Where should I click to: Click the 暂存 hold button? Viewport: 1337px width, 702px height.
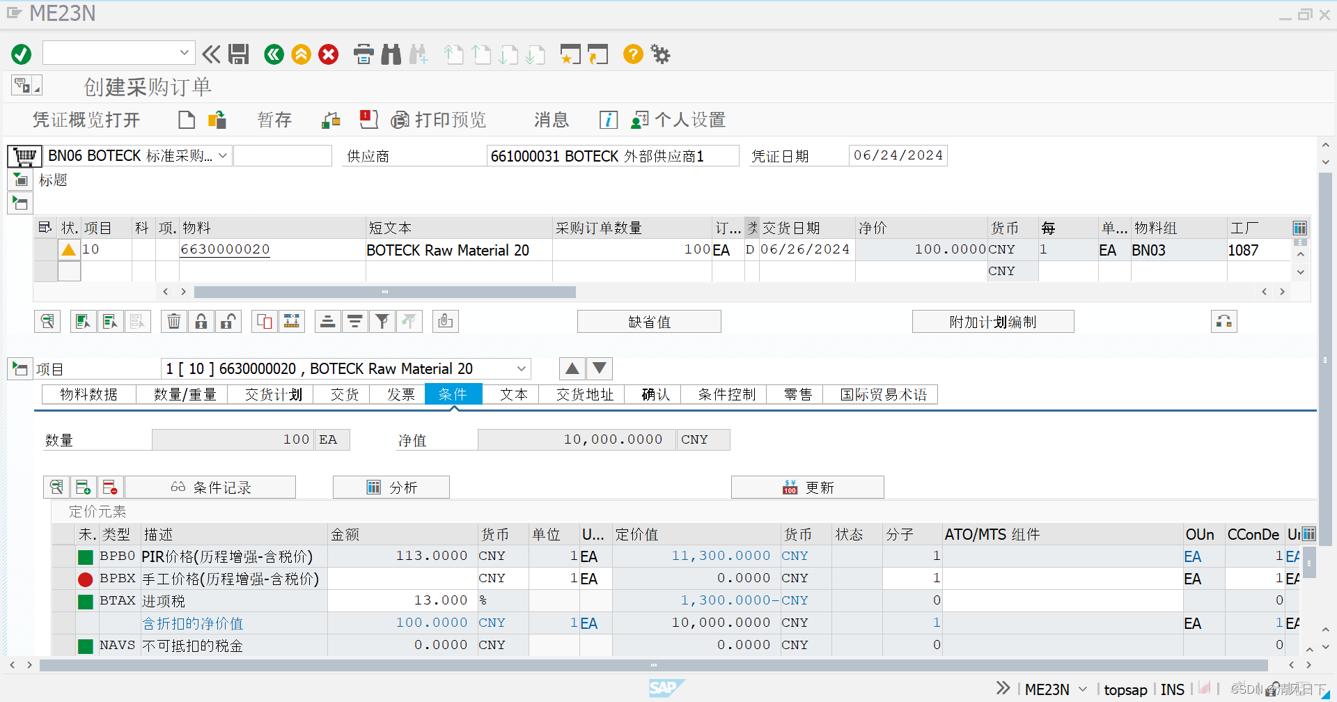click(x=274, y=120)
